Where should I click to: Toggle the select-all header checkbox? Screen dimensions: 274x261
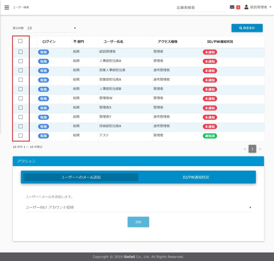[x=20, y=41]
